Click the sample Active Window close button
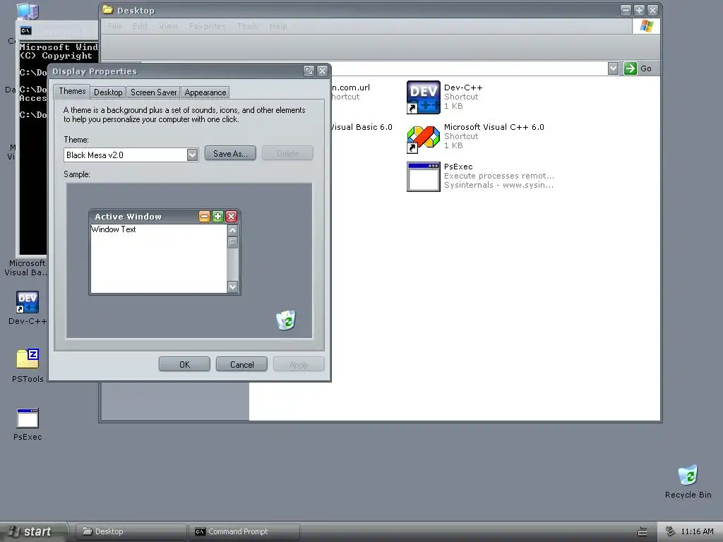The width and height of the screenshot is (723, 542). pyautogui.click(x=232, y=216)
